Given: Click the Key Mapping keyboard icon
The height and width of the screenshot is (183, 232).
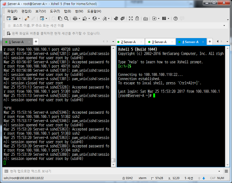Looking at the screenshot, I should coord(145,19).
